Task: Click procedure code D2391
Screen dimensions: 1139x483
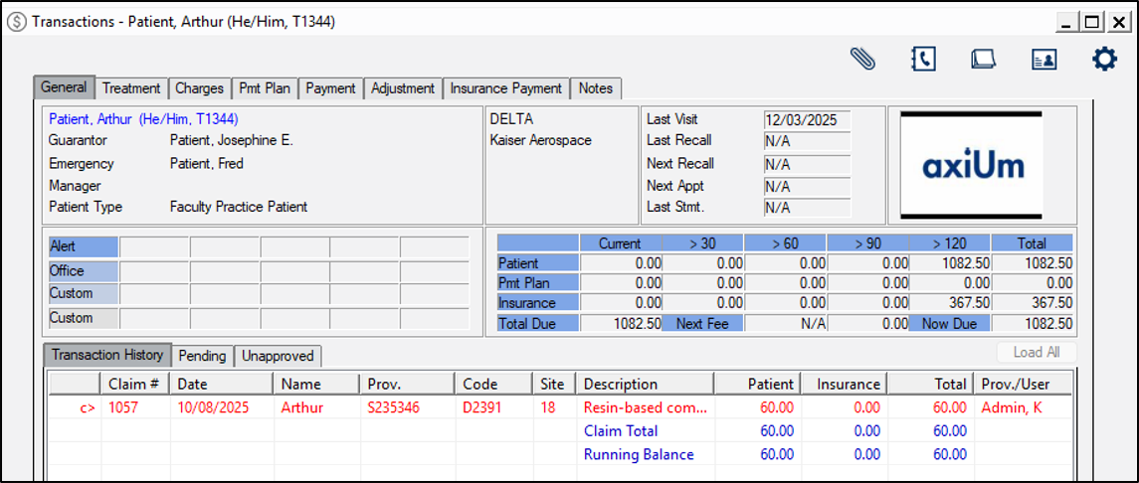Action: click(480, 407)
